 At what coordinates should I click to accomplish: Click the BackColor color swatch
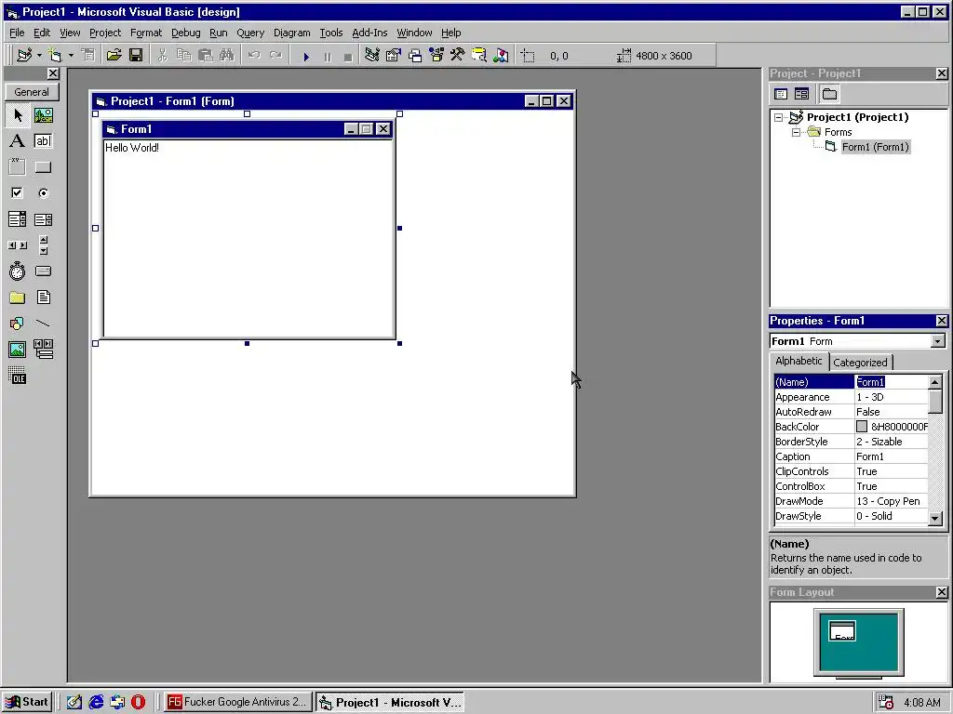(x=861, y=427)
